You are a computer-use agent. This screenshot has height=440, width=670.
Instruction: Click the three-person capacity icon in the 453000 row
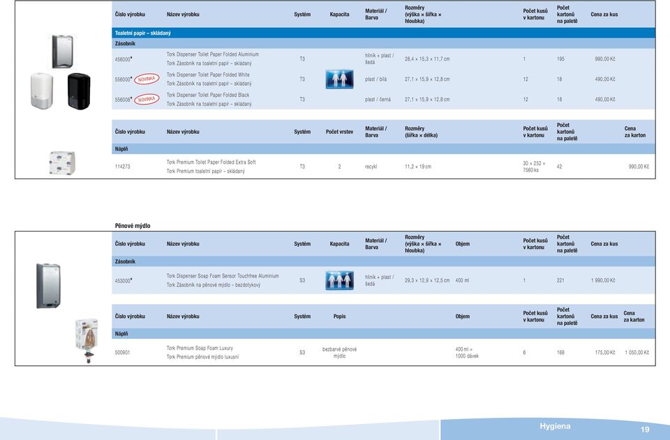click(x=340, y=280)
